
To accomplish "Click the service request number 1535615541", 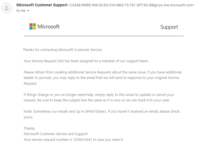I will click(83, 140).
